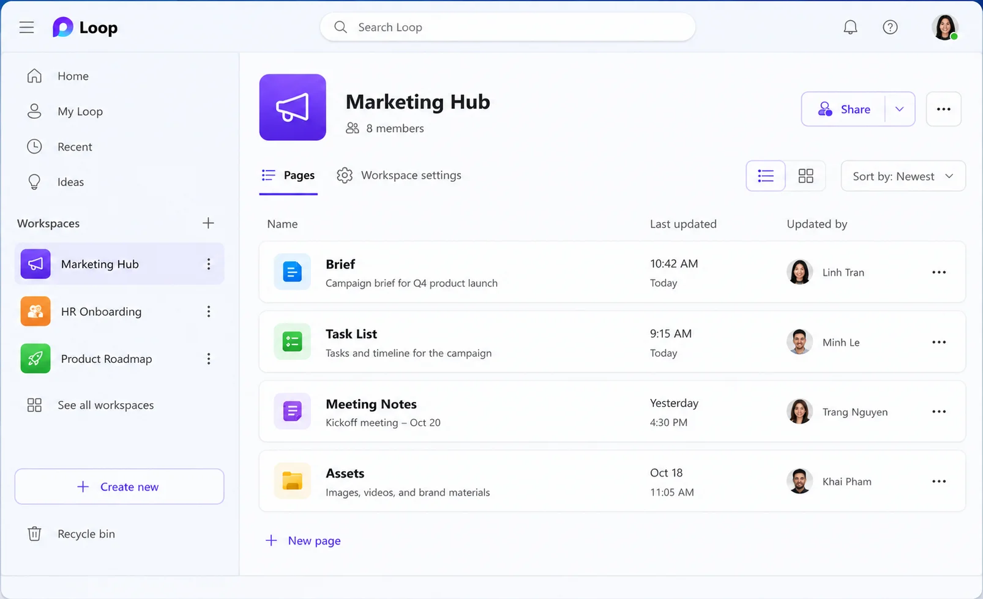
Task: Open the Brief page
Action: tap(612, 272)
